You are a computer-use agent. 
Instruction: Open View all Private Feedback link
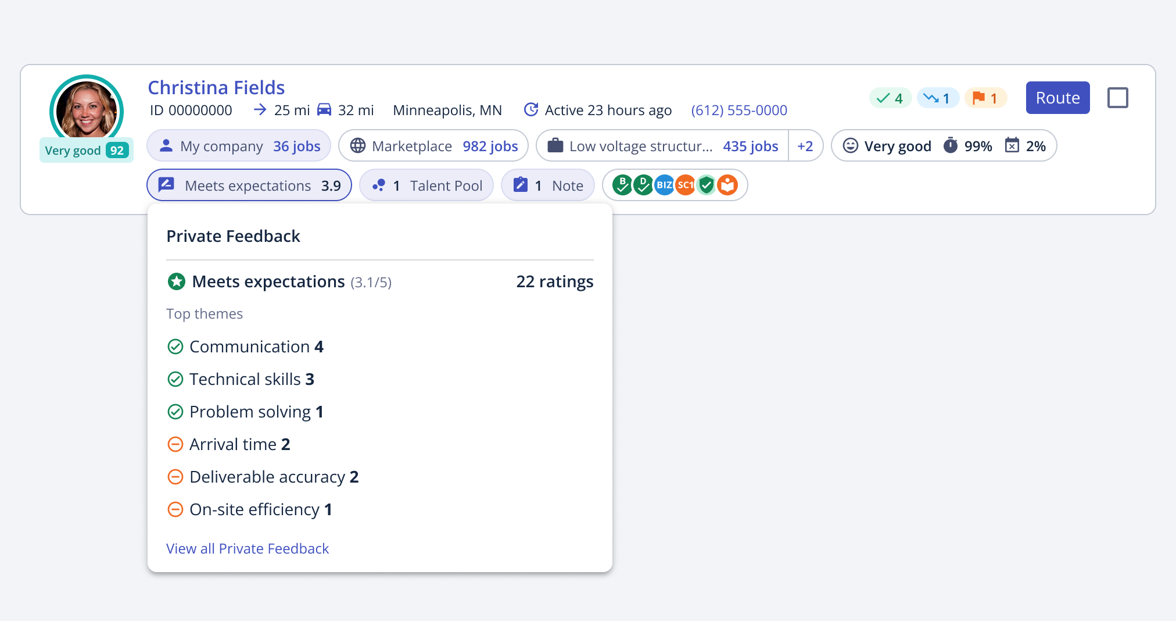(x=248, y=548)
